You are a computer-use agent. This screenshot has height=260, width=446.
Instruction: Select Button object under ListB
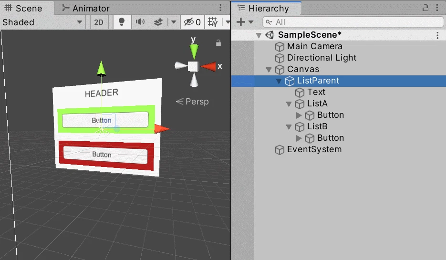pos(331,138)
